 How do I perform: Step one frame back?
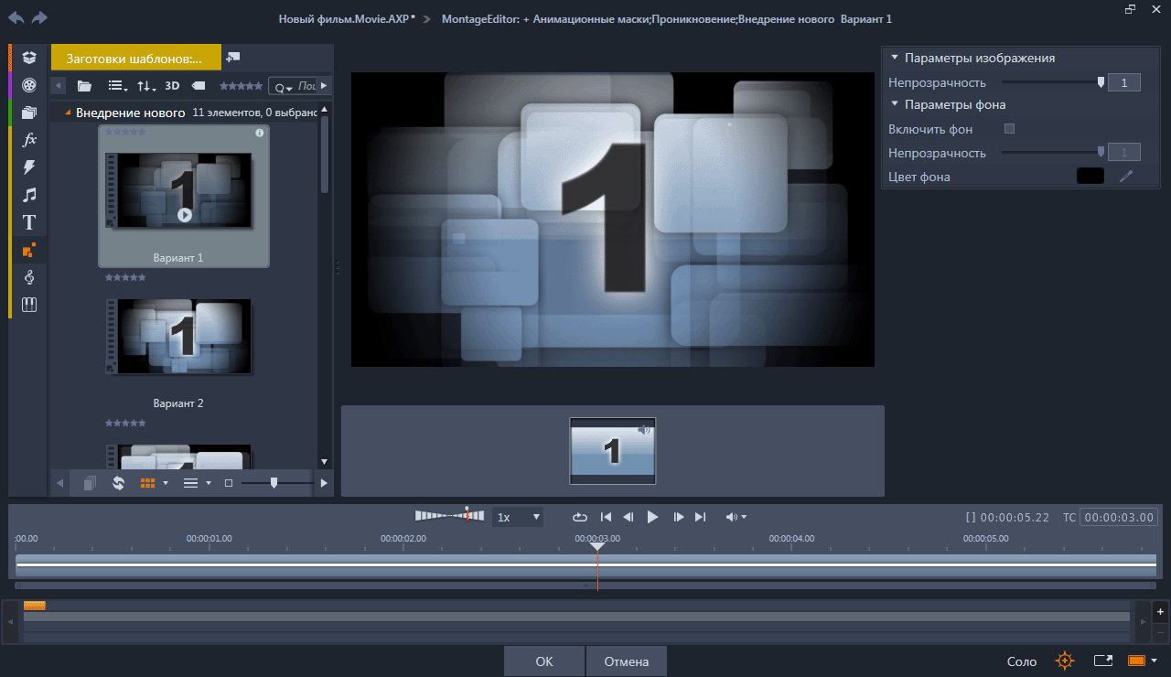[x=628, y=517]
